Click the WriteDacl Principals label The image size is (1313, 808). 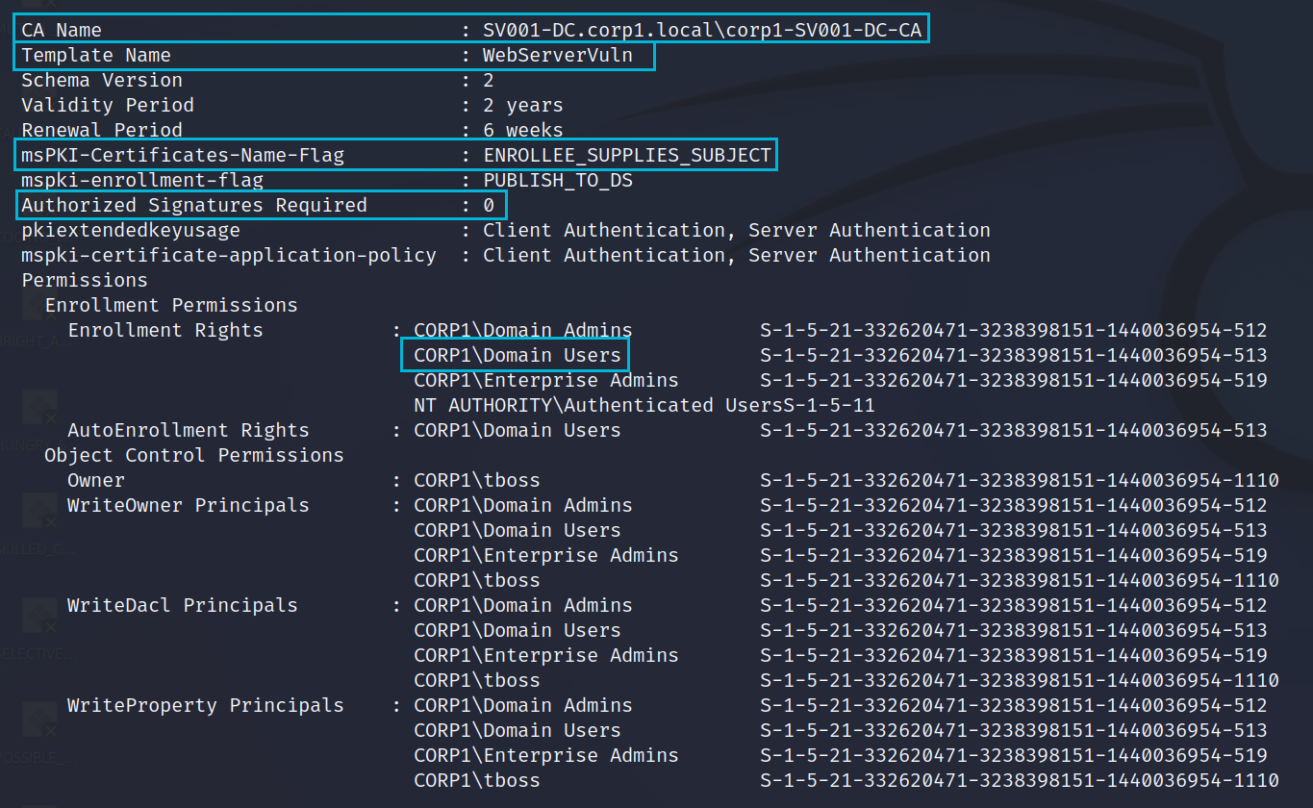(183, 605)
